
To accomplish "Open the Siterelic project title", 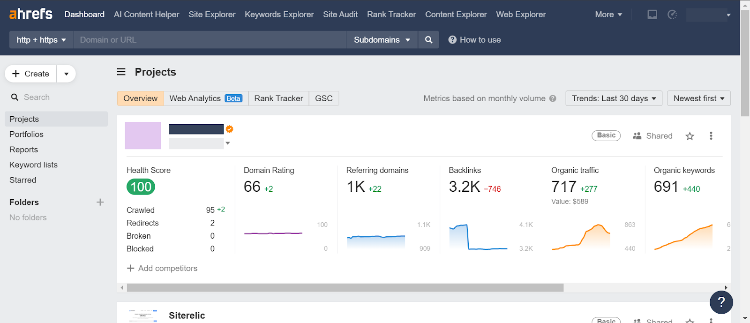I will coord(187,315).
